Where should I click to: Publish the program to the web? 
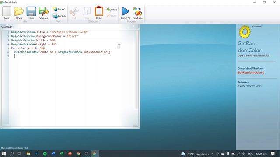click(x=59, y=16)
